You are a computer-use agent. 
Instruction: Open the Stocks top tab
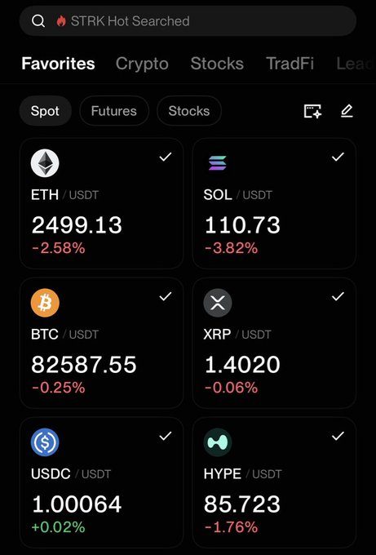(x=217, y=64)
